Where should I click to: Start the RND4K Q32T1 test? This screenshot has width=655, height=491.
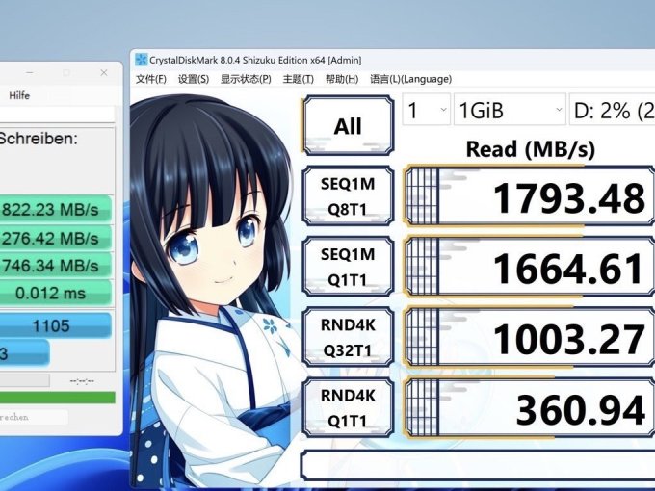pos(348,337)
